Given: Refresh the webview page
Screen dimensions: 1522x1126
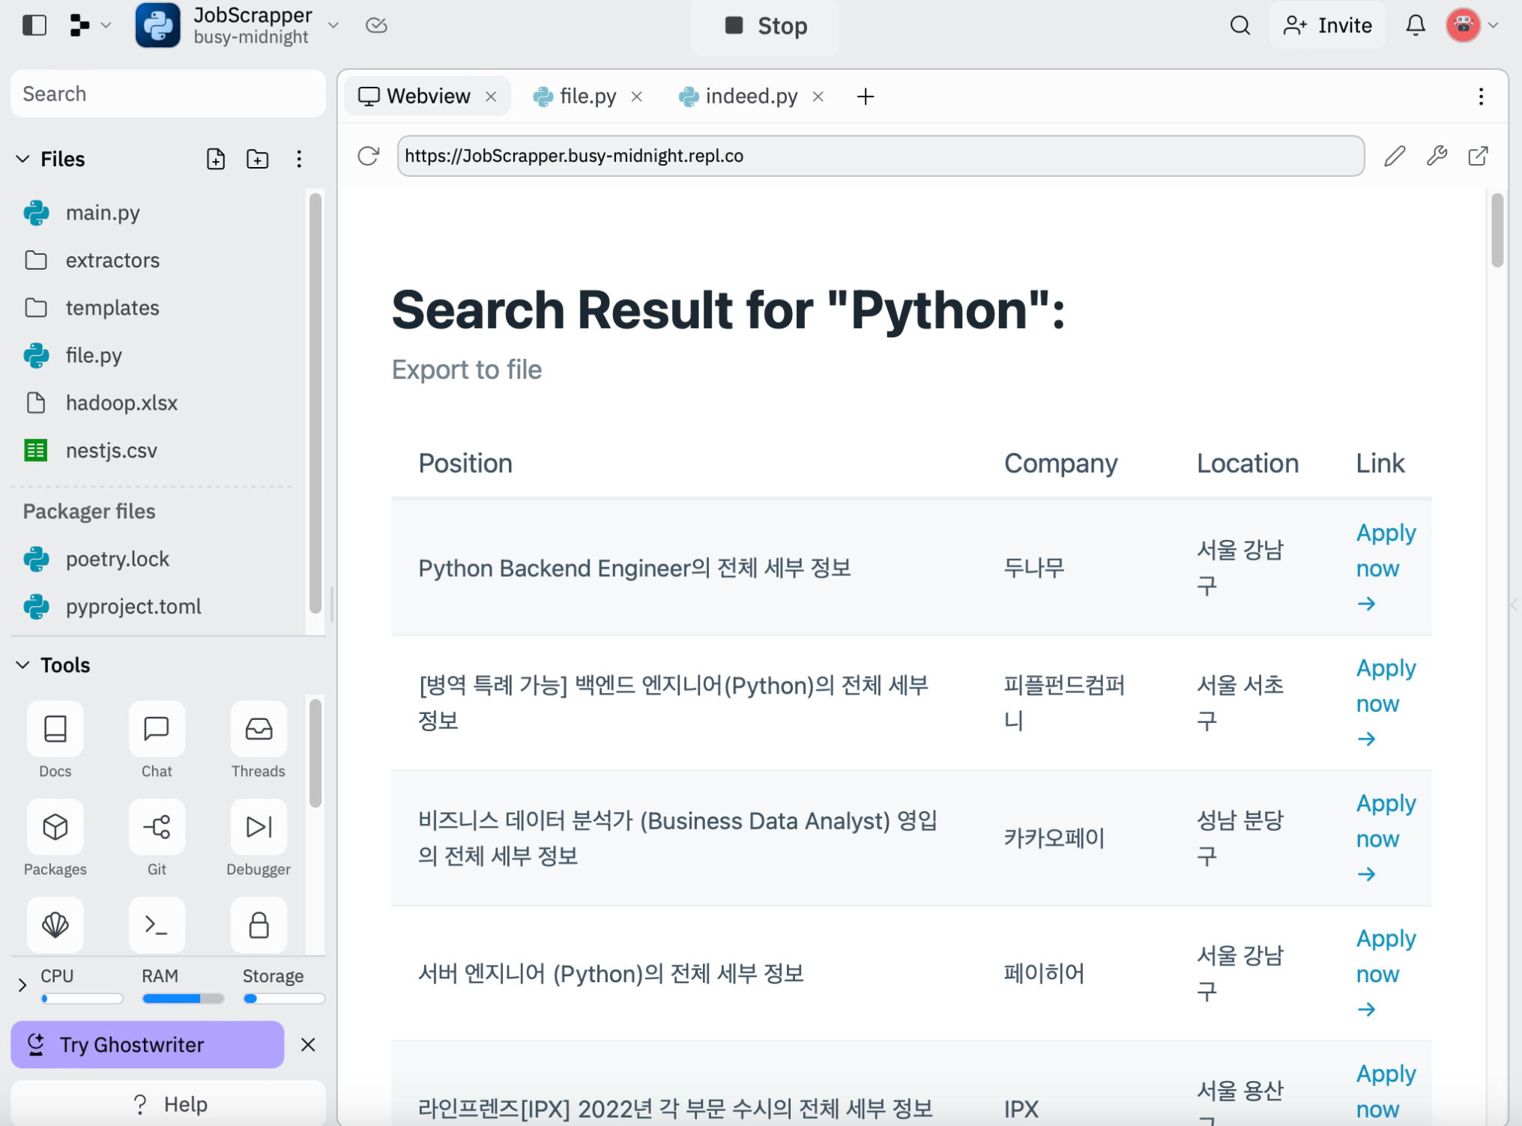Looking at the screenshot, I should 368,156.
